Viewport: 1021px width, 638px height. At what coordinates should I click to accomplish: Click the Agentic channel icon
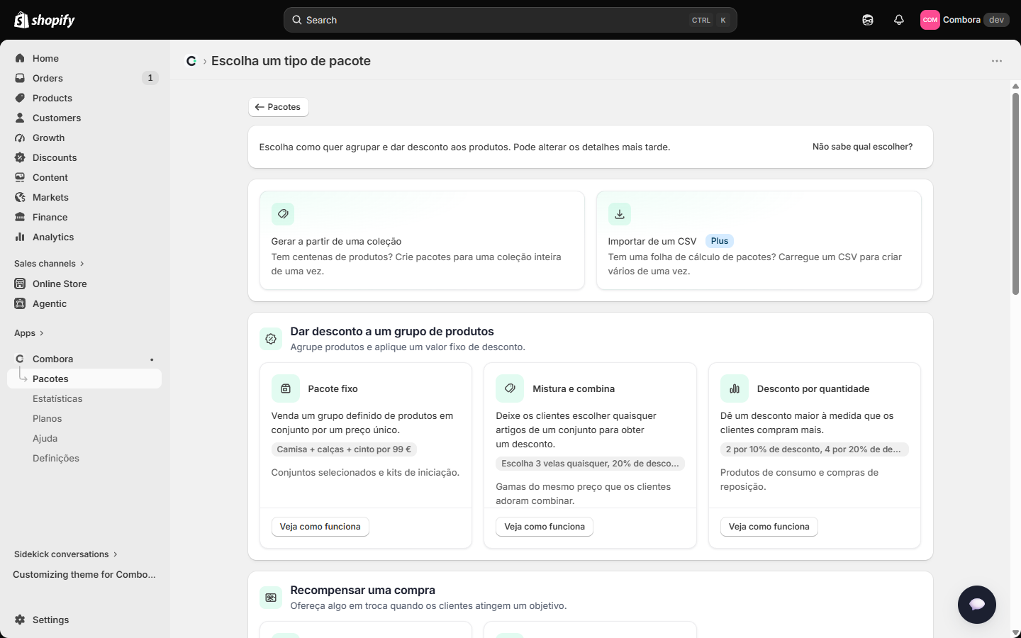[20, 303]
